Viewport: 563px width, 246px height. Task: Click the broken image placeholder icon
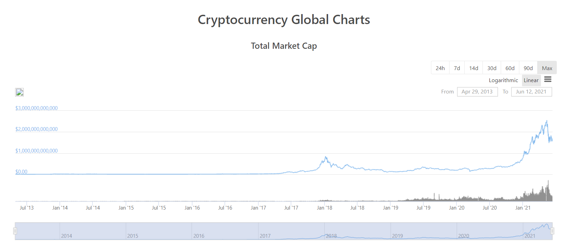(x=19, y=92)
